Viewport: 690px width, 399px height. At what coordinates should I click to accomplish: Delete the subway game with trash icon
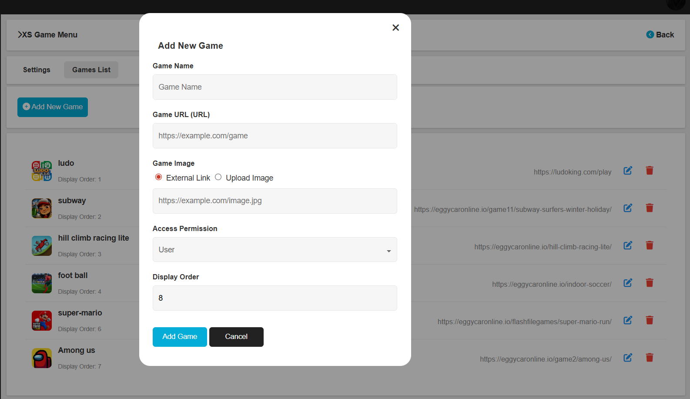(x=649, y=208)
